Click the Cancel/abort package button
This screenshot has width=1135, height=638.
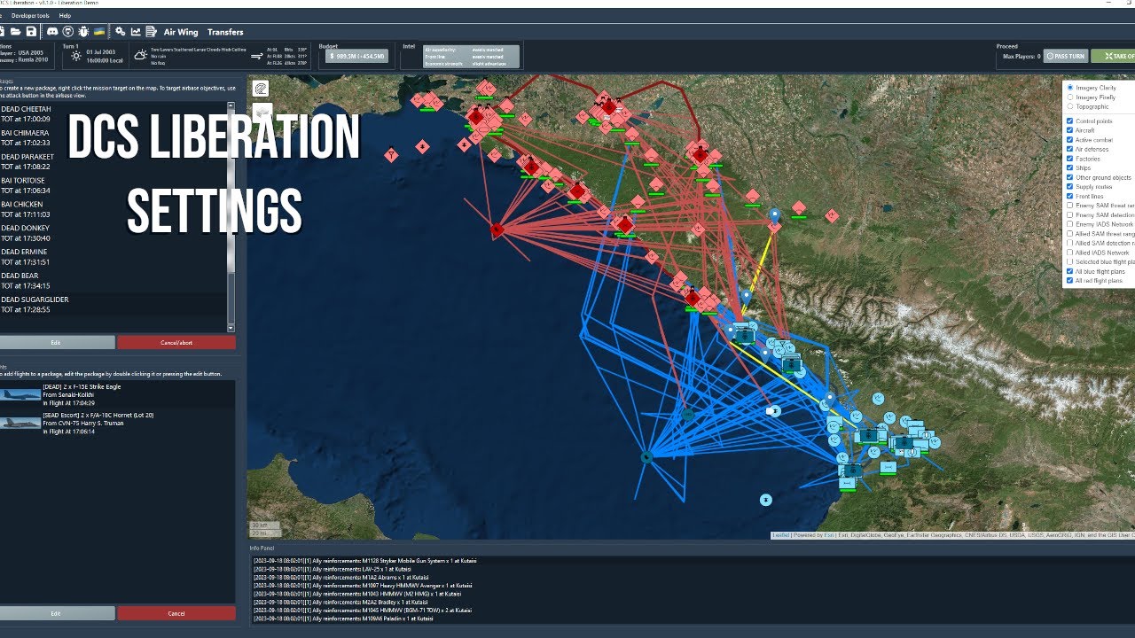176,342
